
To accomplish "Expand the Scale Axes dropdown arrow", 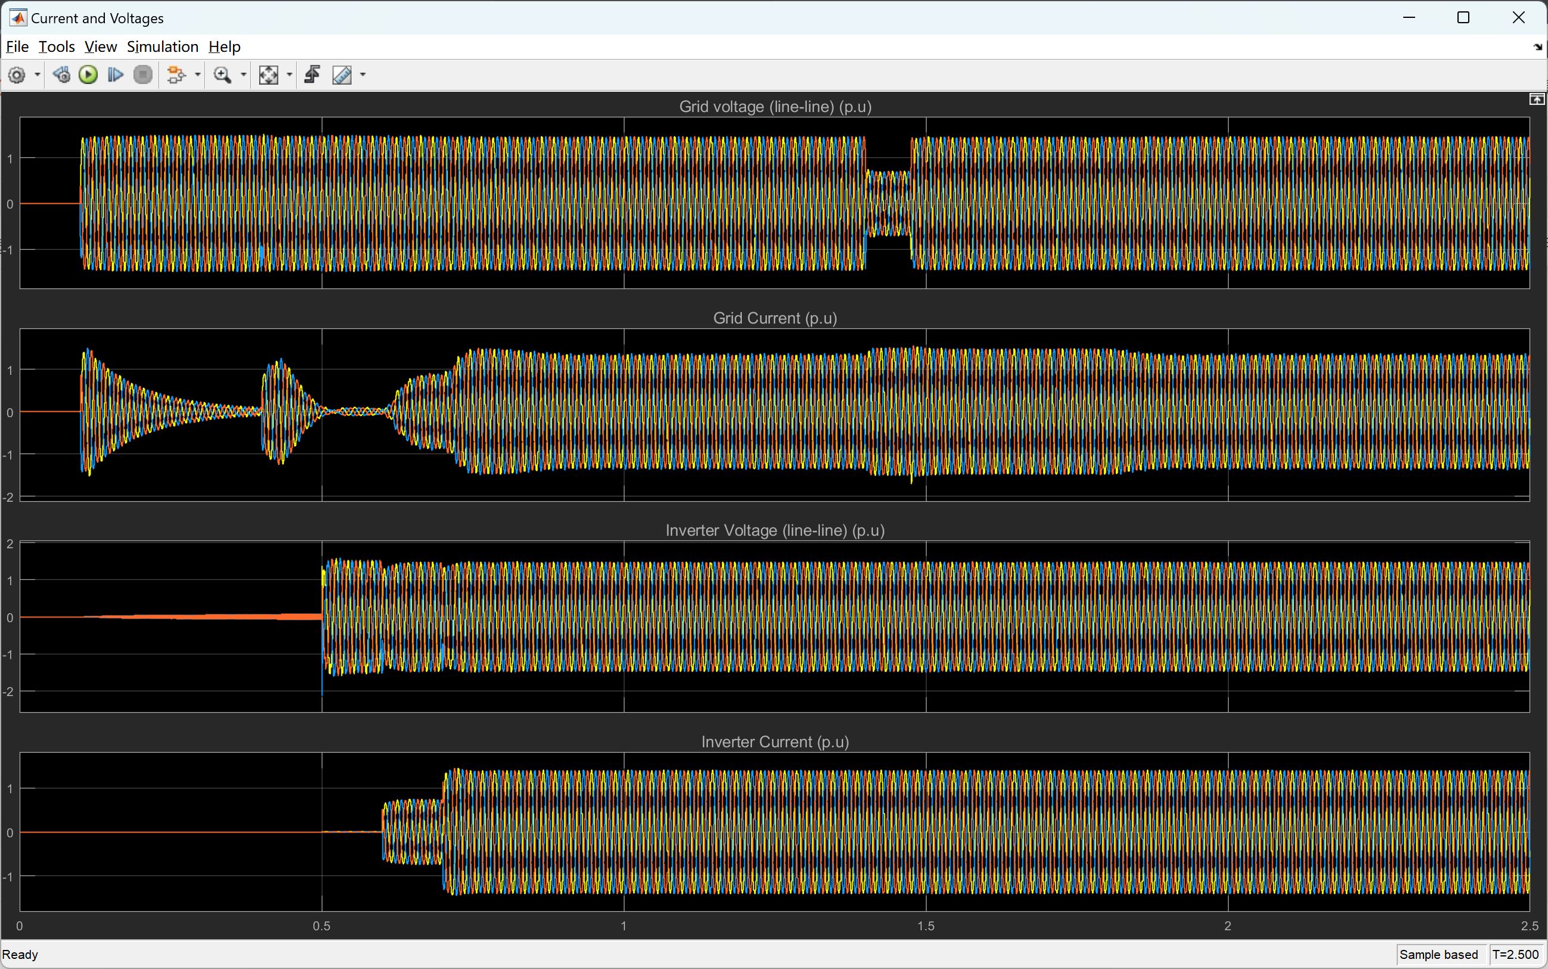I will pos(290,75).
